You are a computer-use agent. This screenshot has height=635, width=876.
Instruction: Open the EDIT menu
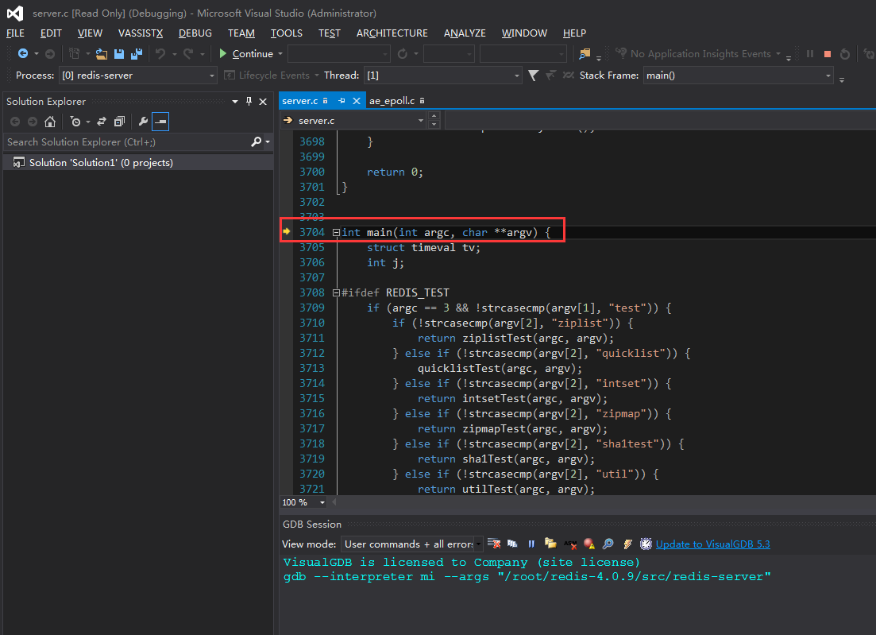(51, 33)
